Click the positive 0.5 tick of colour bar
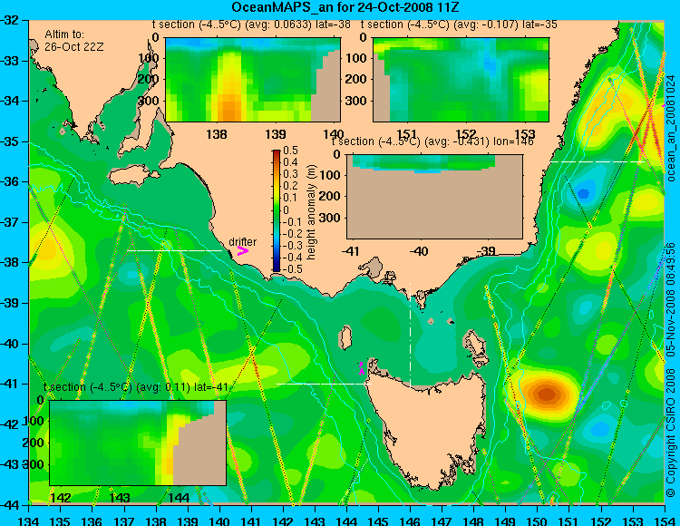The image size is (680, 526). [290, 151]
